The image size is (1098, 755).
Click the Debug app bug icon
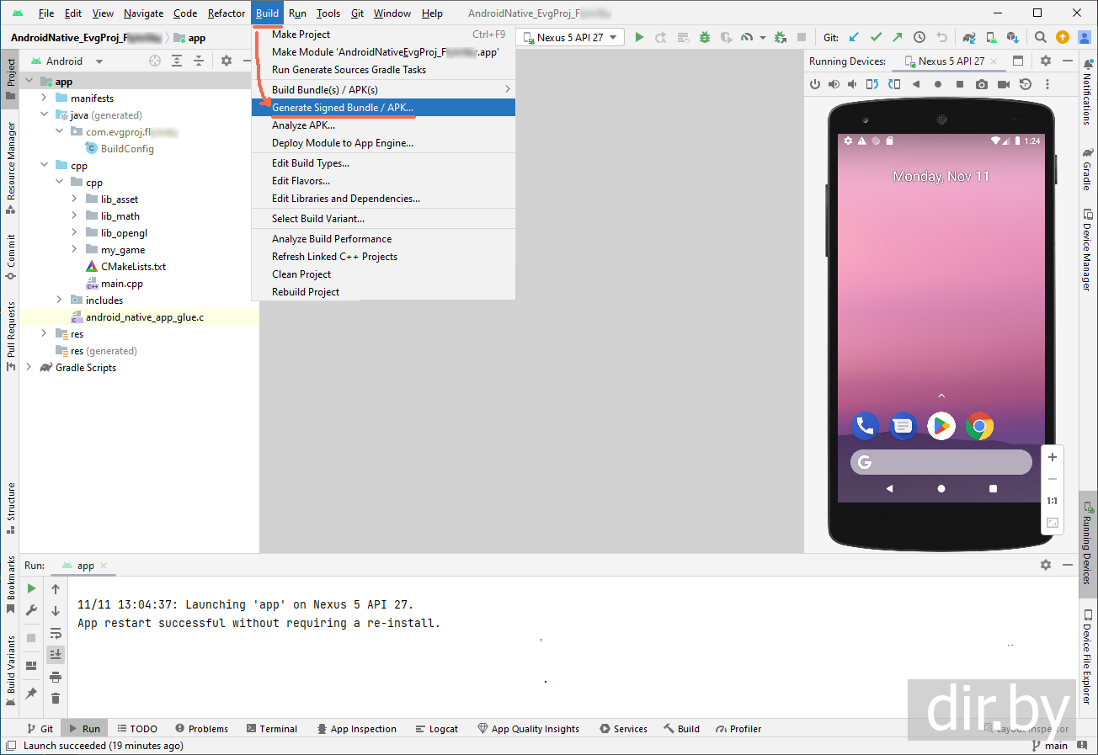704,37
